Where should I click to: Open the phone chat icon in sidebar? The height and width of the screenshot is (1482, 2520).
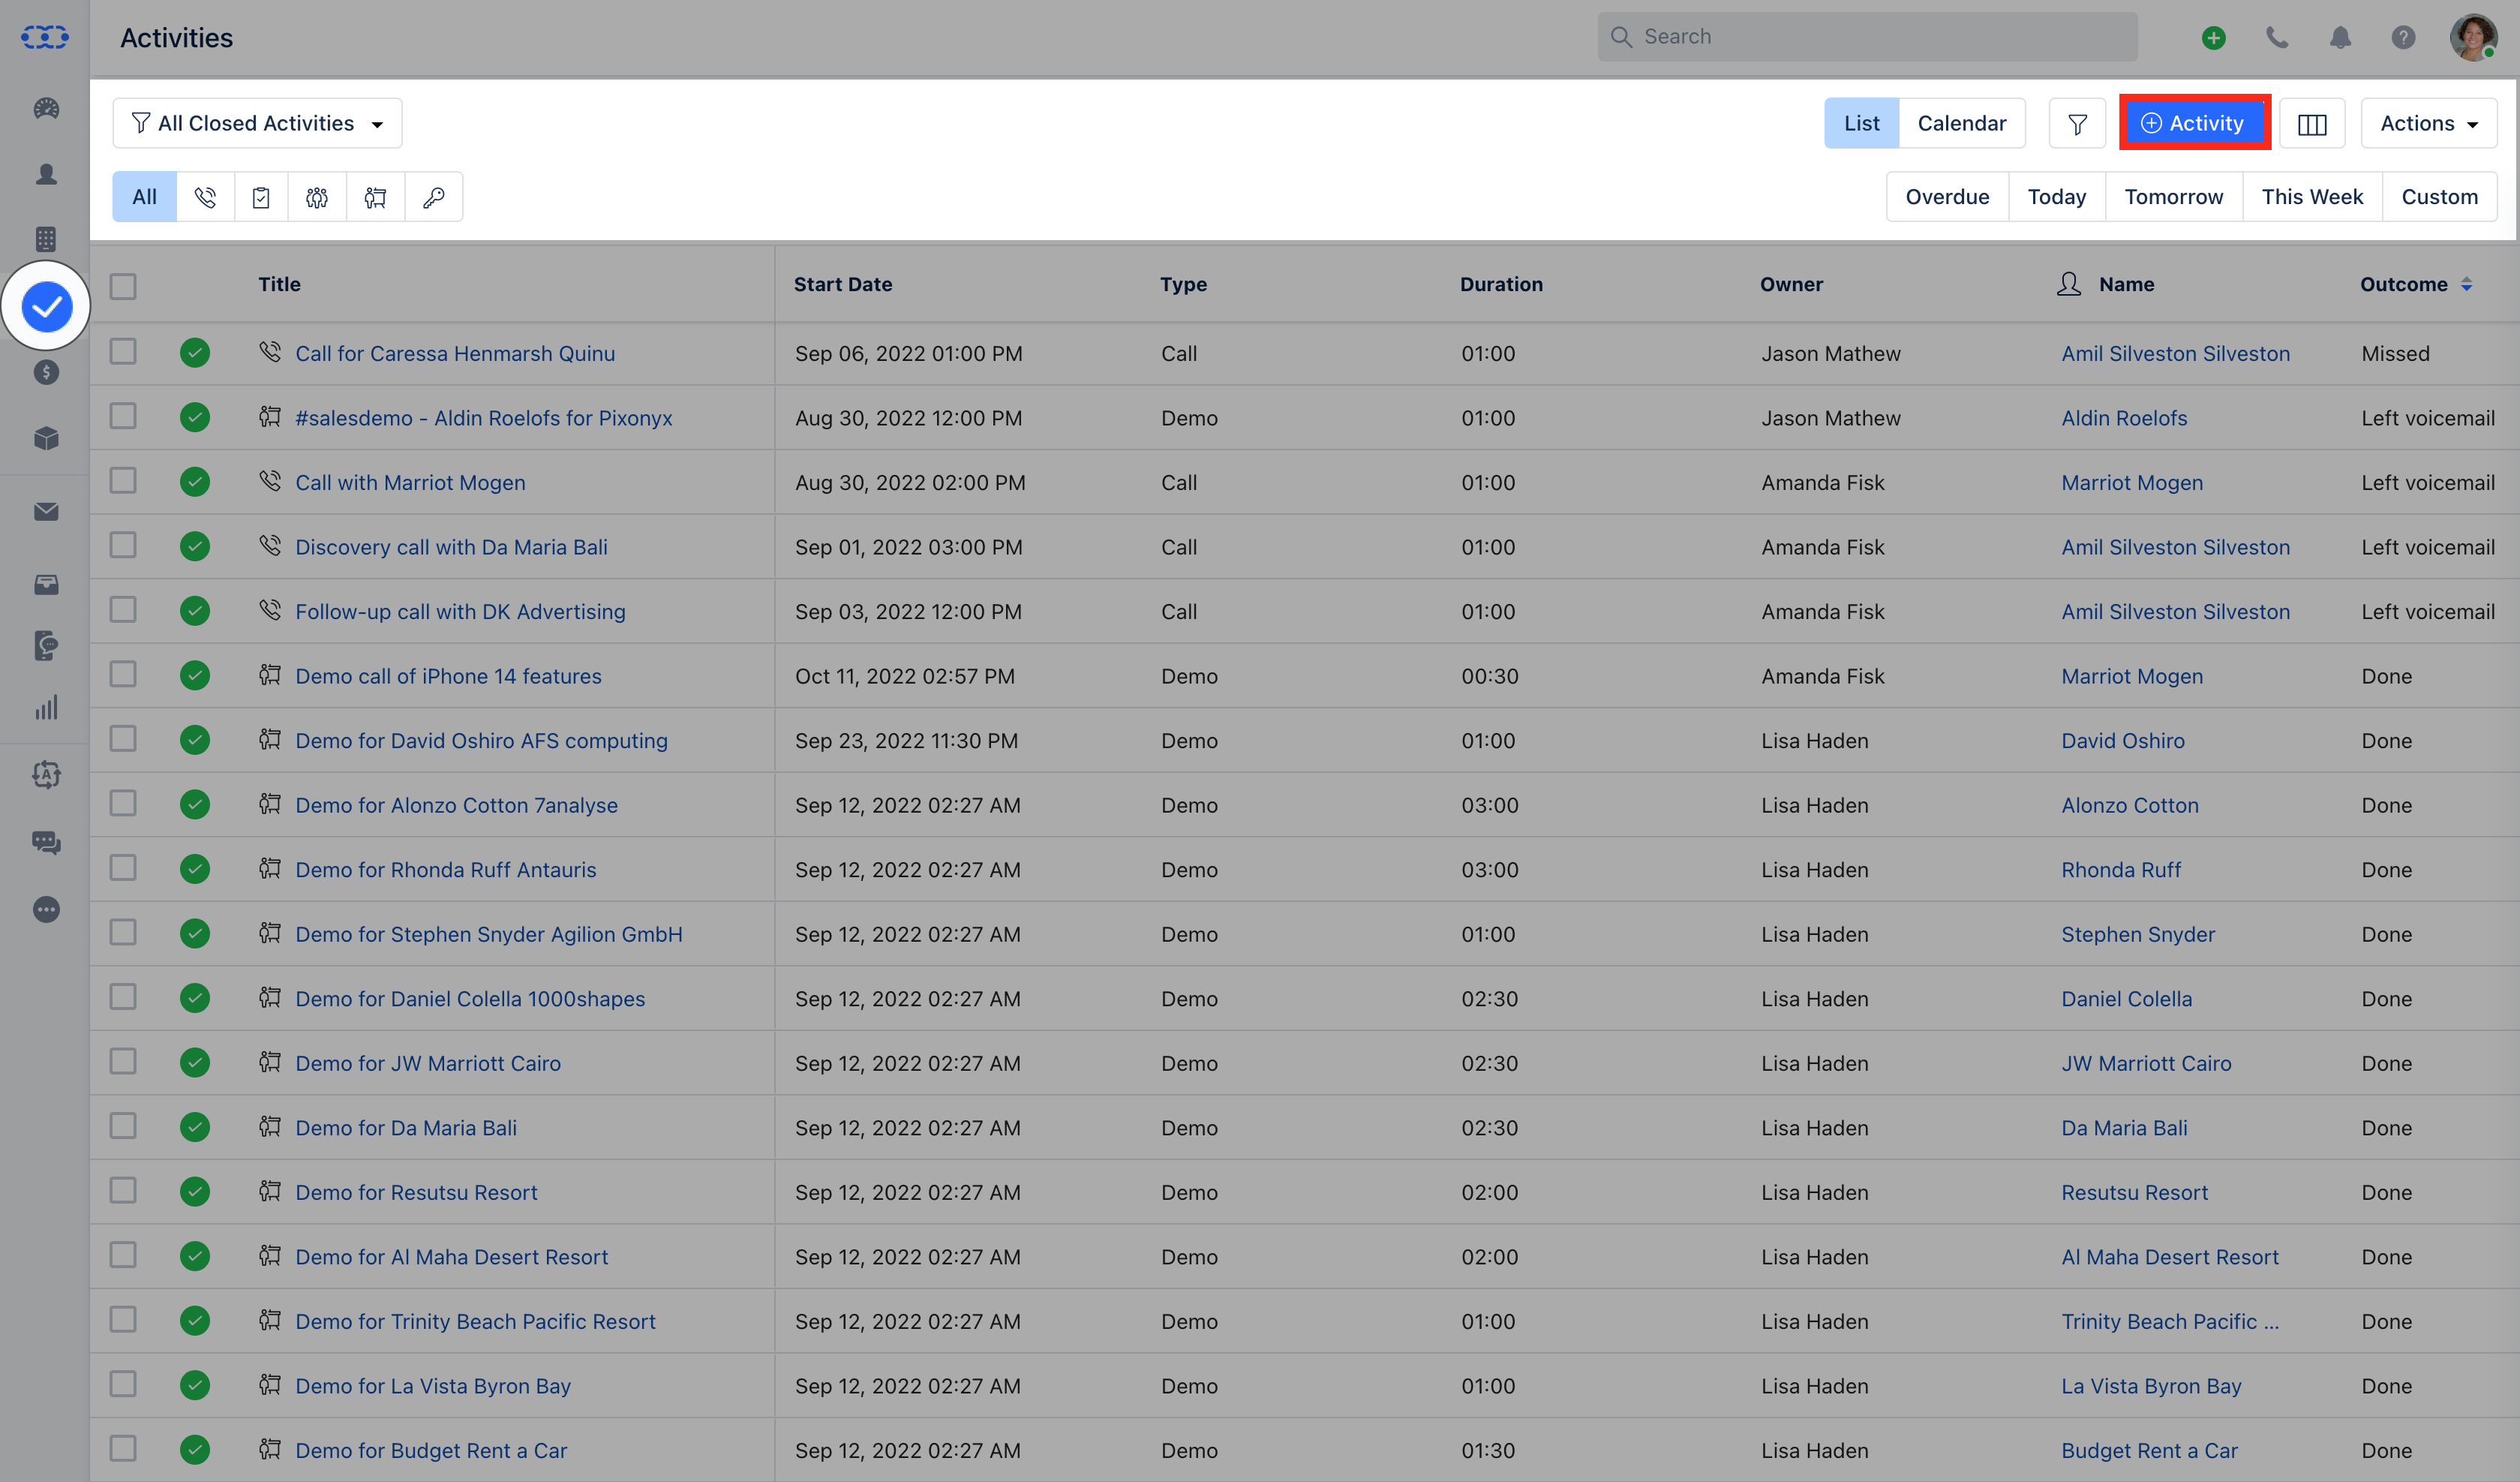[x=46, y=646]
